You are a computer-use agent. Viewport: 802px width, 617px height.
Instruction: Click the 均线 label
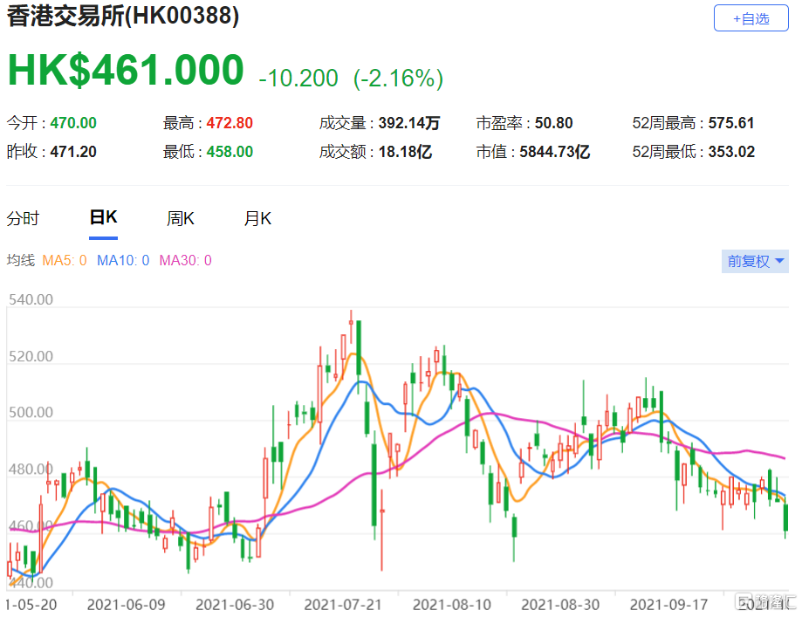(x=21, y=260)
